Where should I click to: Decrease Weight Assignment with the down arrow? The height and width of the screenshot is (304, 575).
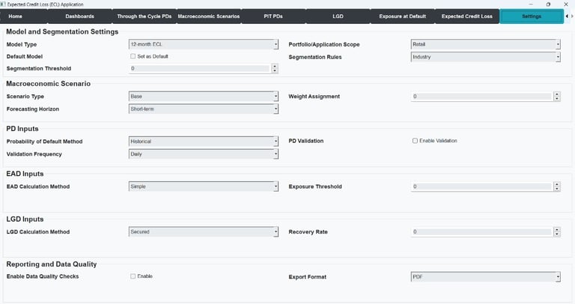556,99
